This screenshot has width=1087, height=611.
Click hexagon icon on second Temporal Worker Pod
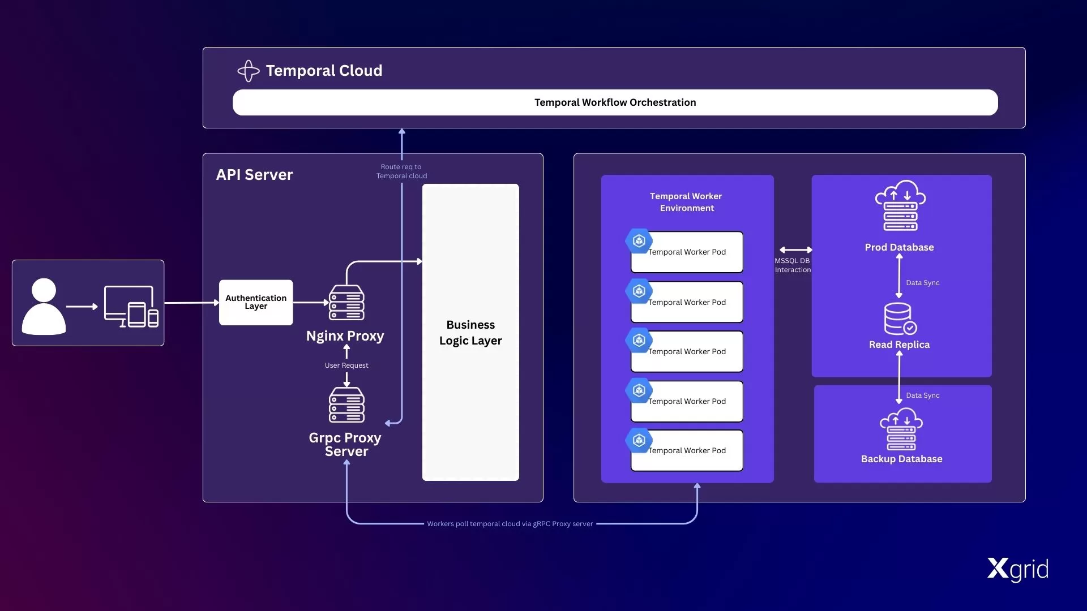click(639, 291)
